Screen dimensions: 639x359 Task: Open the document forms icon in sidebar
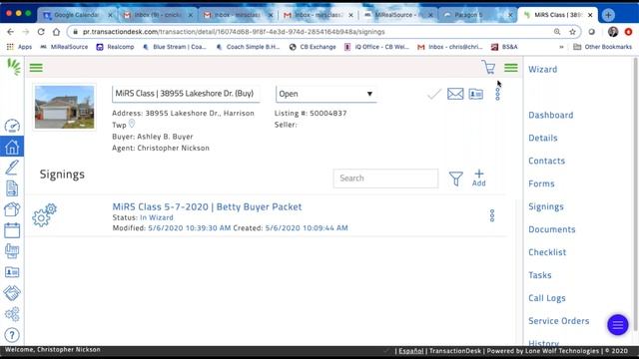click(x=12, y=188)
